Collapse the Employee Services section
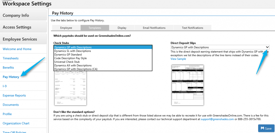The width and height of the screenshot is (275, 133). (x=23, y=39)
